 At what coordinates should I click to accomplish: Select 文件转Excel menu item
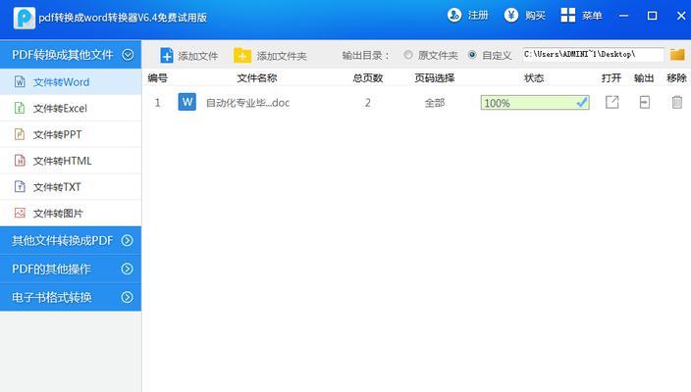71,108
